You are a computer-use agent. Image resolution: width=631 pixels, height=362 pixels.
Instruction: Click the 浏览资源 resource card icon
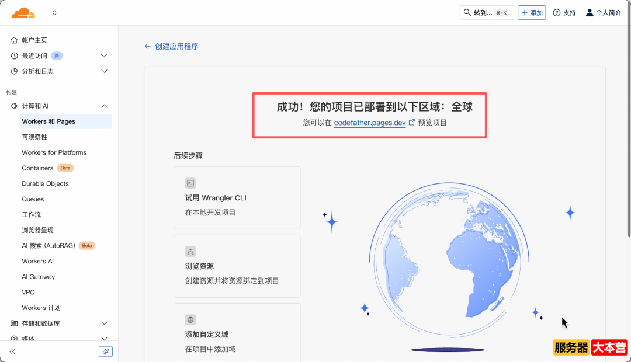pos(190,252)
